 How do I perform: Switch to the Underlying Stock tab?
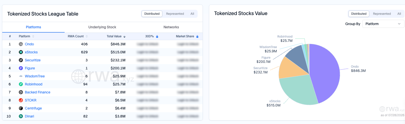click(x=102, y=27)
